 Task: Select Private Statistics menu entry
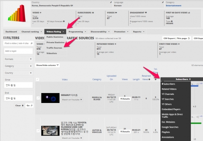coord(55,42)
